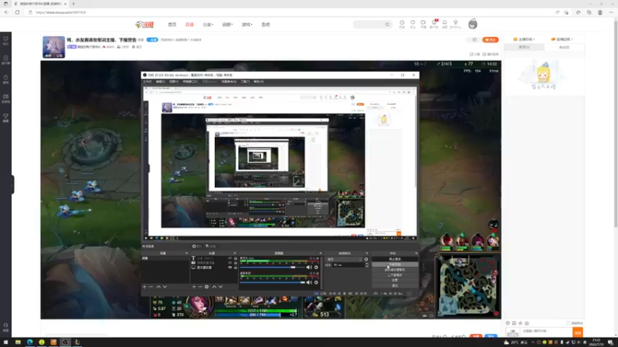The height and width of the screenshot is (347, 618).
Task: Adjust the transition duration stepper arrows
Action: [x=366, y=265]
